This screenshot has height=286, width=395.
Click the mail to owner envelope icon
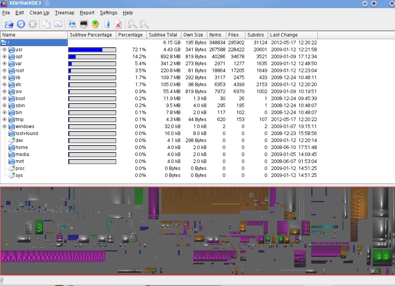[x=58, y=24]
